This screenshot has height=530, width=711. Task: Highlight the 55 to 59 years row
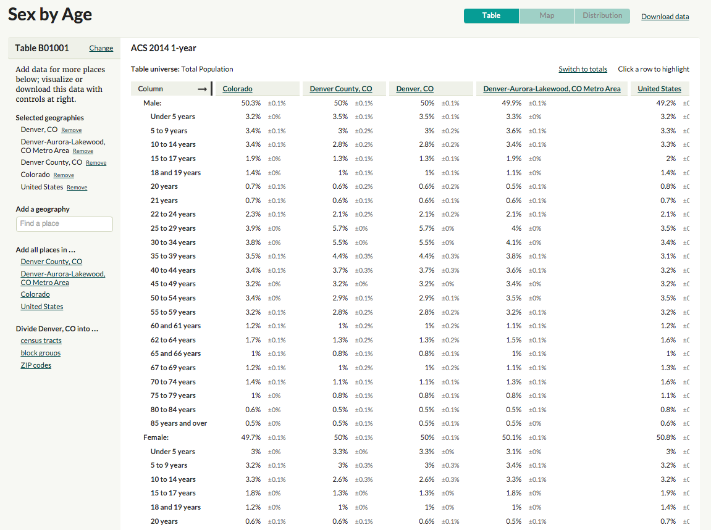[410, 312]
